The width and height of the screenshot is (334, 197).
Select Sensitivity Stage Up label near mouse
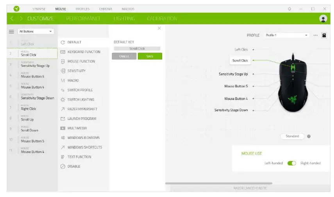(233, 74)
